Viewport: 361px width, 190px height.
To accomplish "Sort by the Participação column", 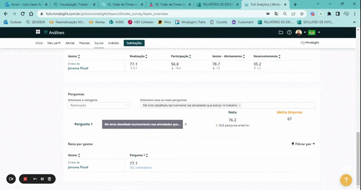I will pos(190,57).
